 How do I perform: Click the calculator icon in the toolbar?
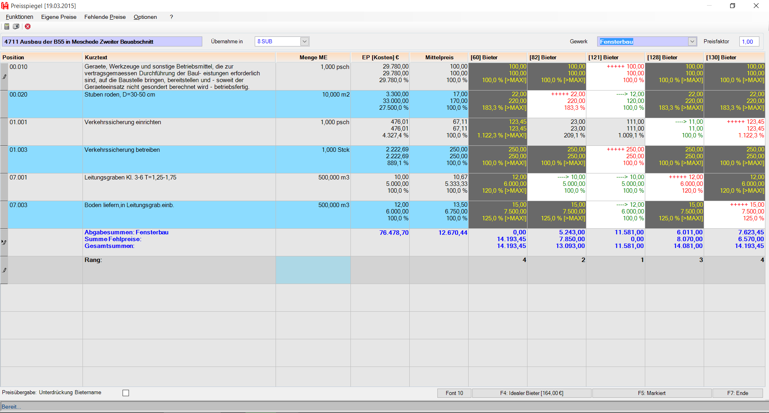pyautogui.click(x=7, y=26)
